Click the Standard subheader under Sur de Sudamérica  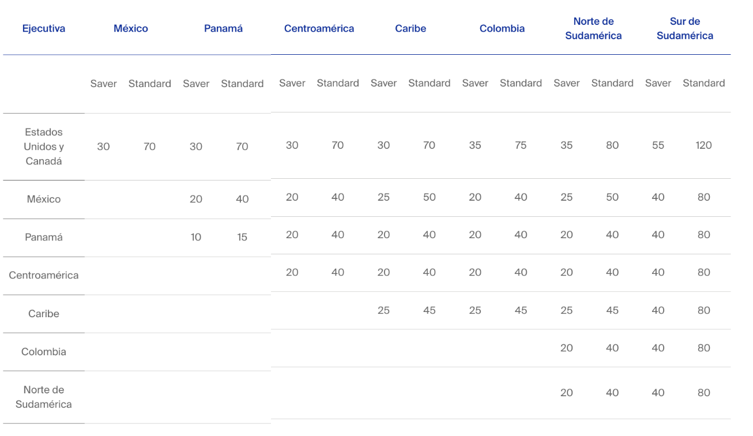(x=704, y=83)
